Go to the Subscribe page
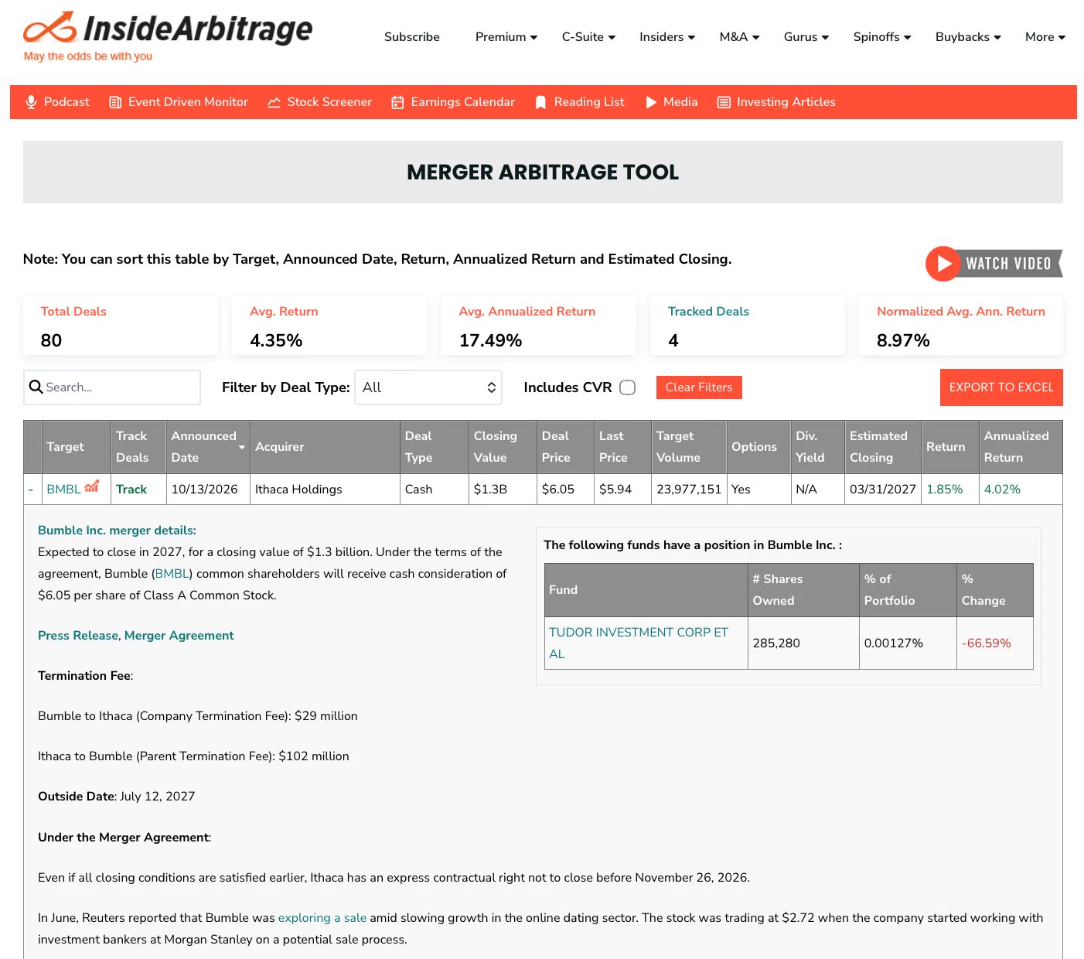The height and width of the screenshot is (959, 1084). pos(412,37)
